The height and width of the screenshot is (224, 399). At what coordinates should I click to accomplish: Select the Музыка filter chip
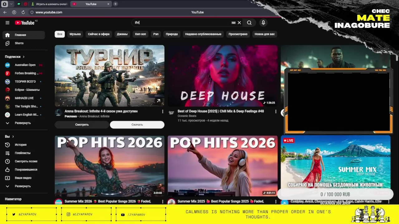coord(75,34)
